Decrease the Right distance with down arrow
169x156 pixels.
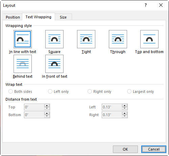(x=124, y=116)
